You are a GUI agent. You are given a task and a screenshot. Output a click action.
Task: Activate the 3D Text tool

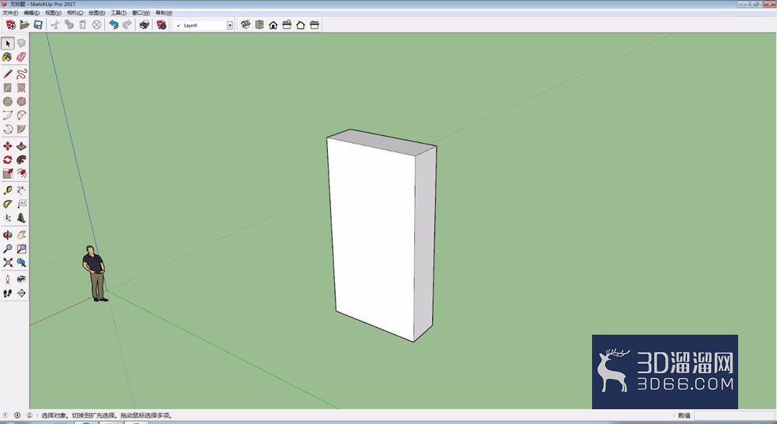coord(21,218)
